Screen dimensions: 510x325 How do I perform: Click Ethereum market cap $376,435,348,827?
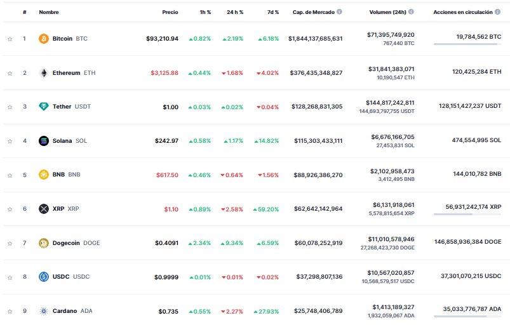316,73
